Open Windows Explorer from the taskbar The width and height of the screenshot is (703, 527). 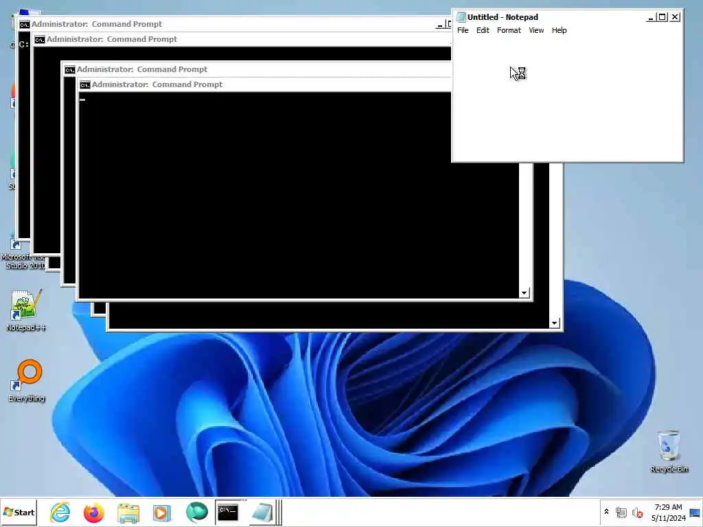128,512
